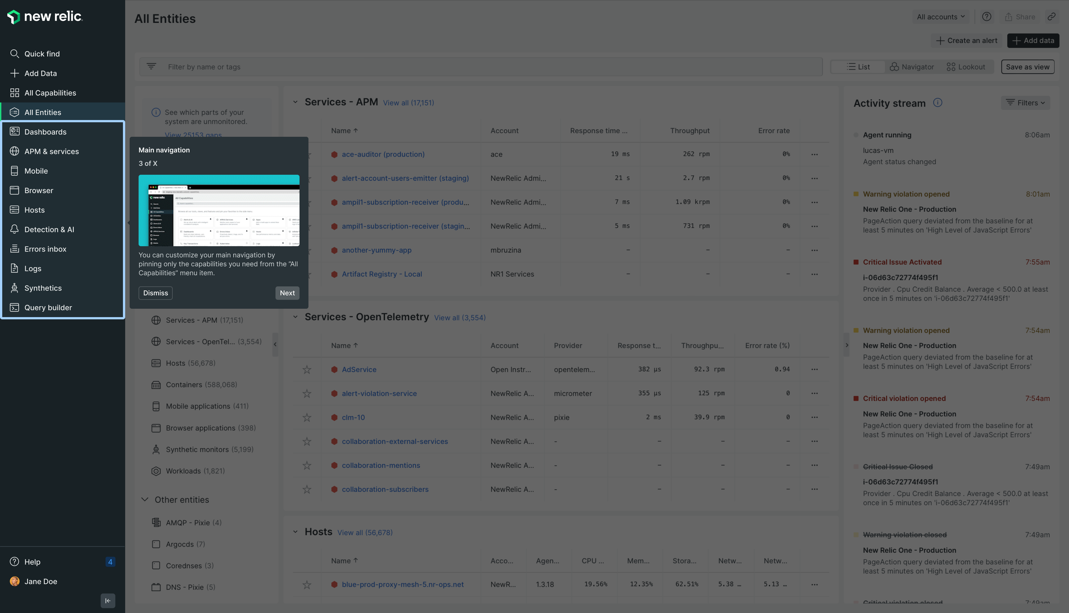Collapse the Services - OpenTelemetry section
This screenshot has height=613, width=1069.
295,317
